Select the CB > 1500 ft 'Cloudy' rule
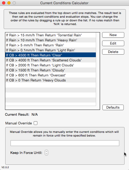129x170 pixels. 51,70
